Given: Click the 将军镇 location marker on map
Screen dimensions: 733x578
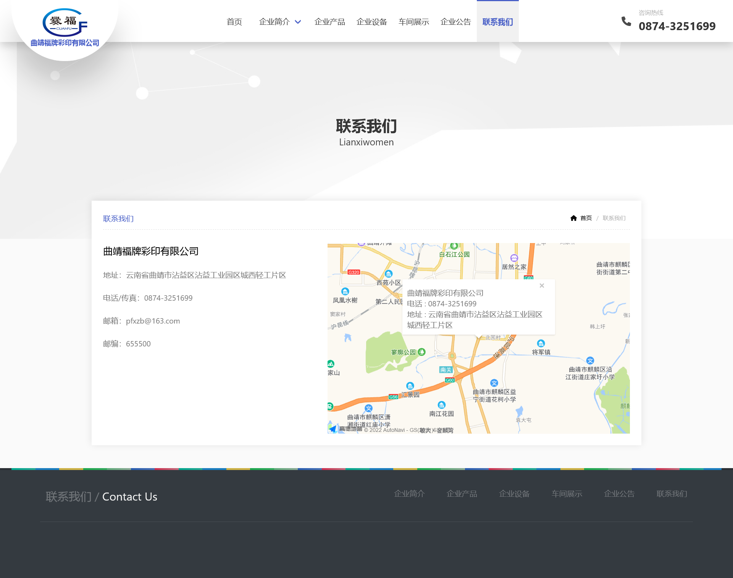Looking at the screenshot, I should pos(541,344).
